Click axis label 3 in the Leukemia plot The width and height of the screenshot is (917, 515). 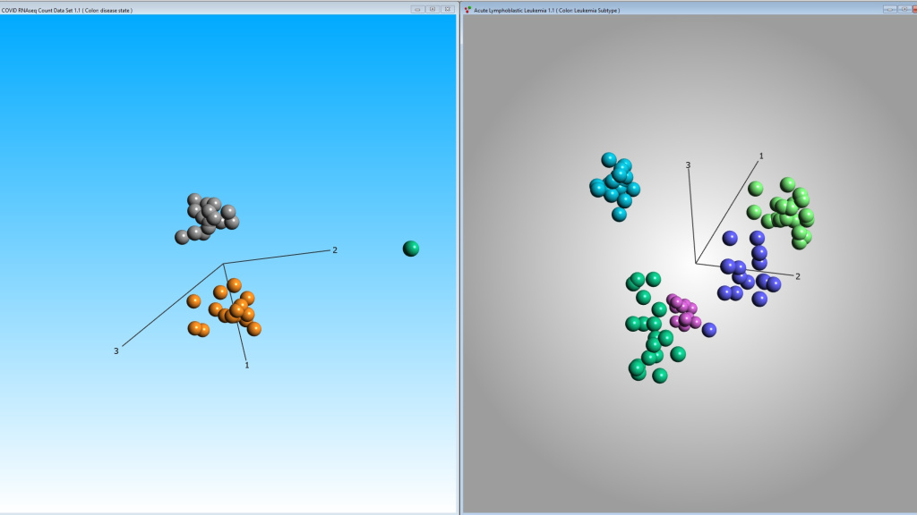coord(688,165)
